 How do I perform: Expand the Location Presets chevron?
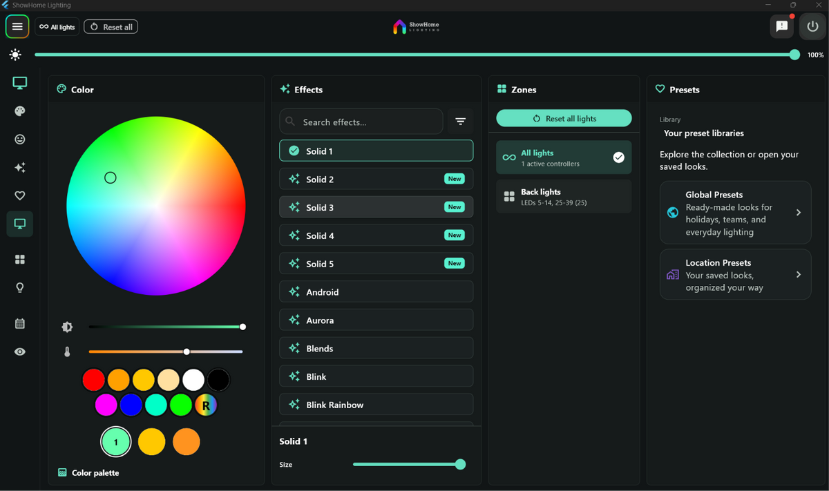pyautogui.click(x=799, y=275)
